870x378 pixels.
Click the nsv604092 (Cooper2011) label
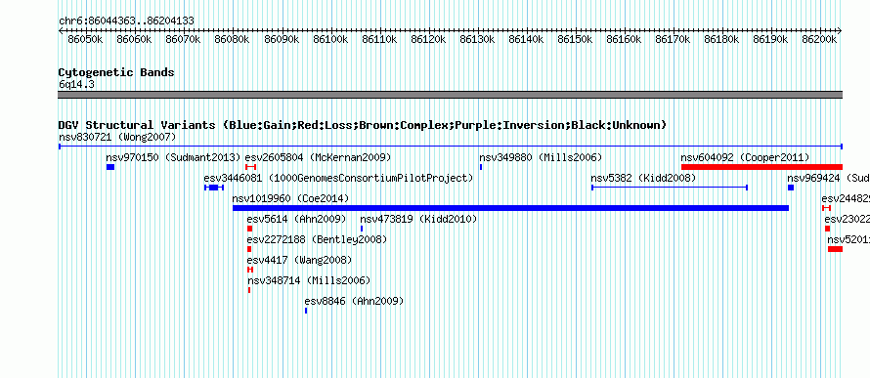point(745,157)
